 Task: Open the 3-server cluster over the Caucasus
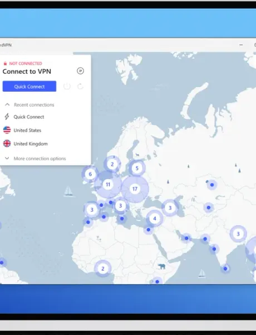(170, 208)
